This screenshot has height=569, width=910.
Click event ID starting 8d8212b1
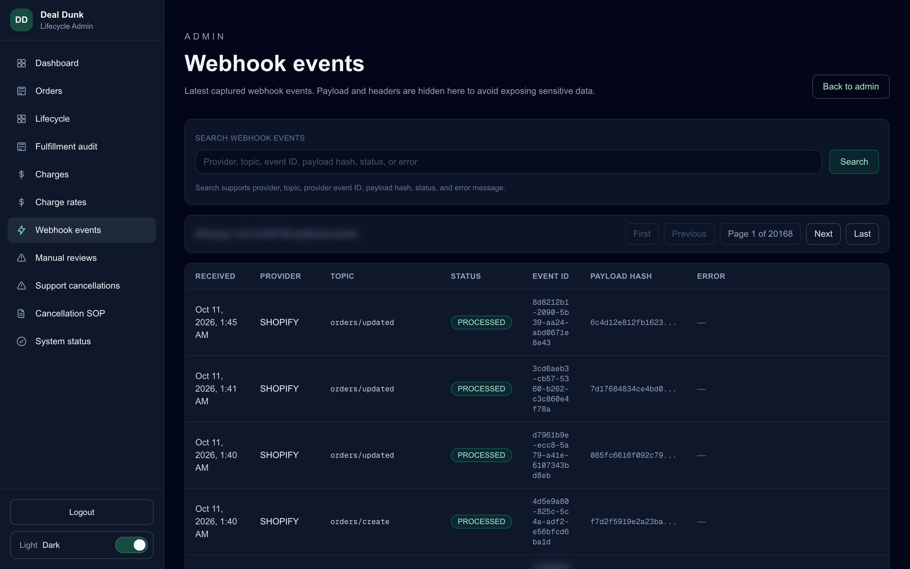coord(550,322)
